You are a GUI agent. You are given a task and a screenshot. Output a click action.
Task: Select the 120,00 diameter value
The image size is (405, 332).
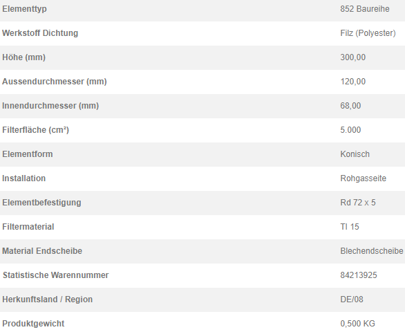coord(353,82)
